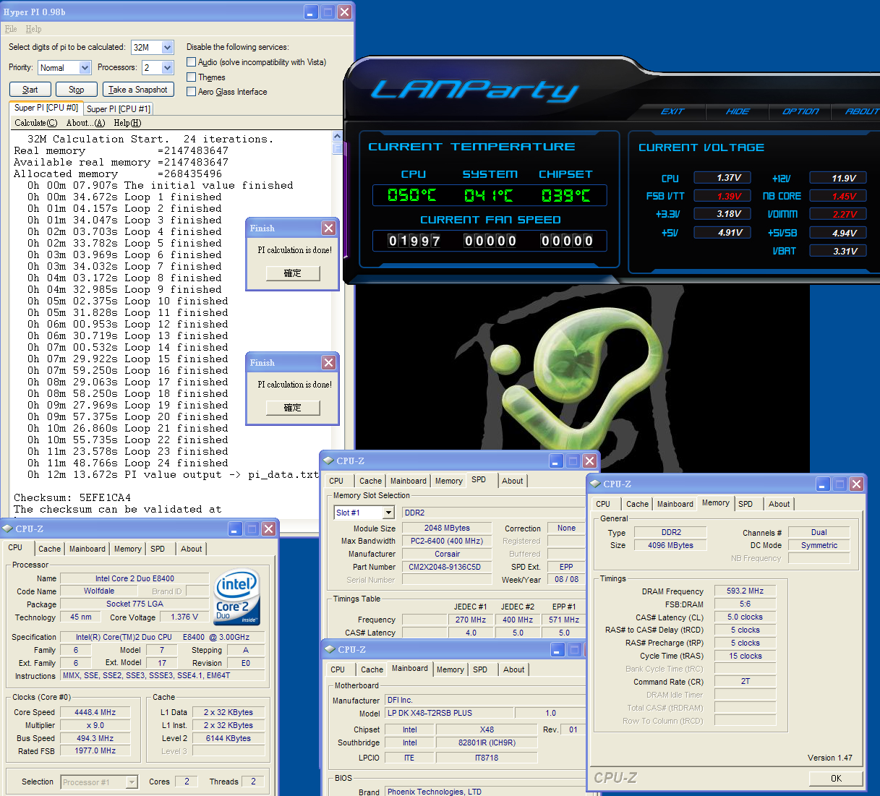The height and width of the screenshot is (796, 880).
Task: Expand the Priority dropdown set to Normal
Action: (85, 68)
